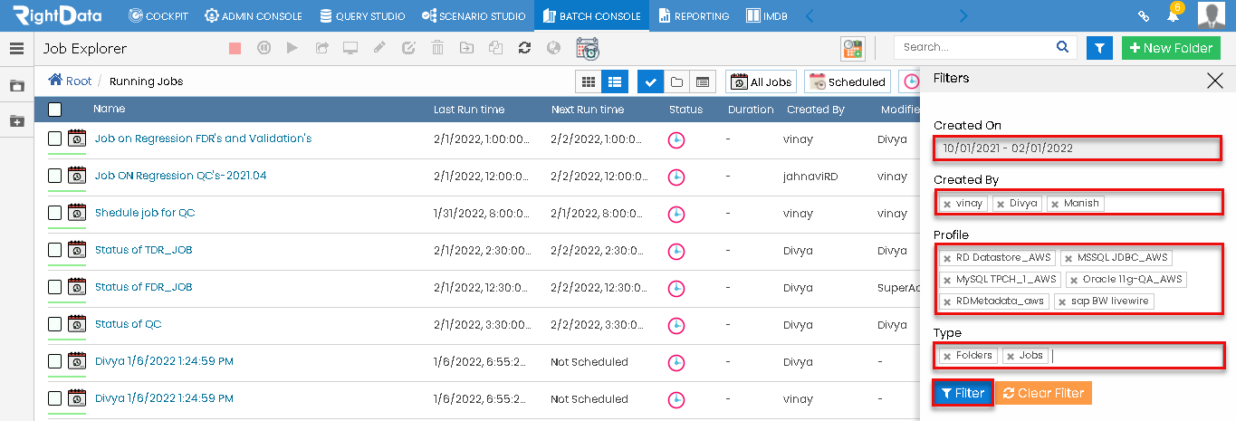
Task: Click the Search input field
Action: point(976,47)
